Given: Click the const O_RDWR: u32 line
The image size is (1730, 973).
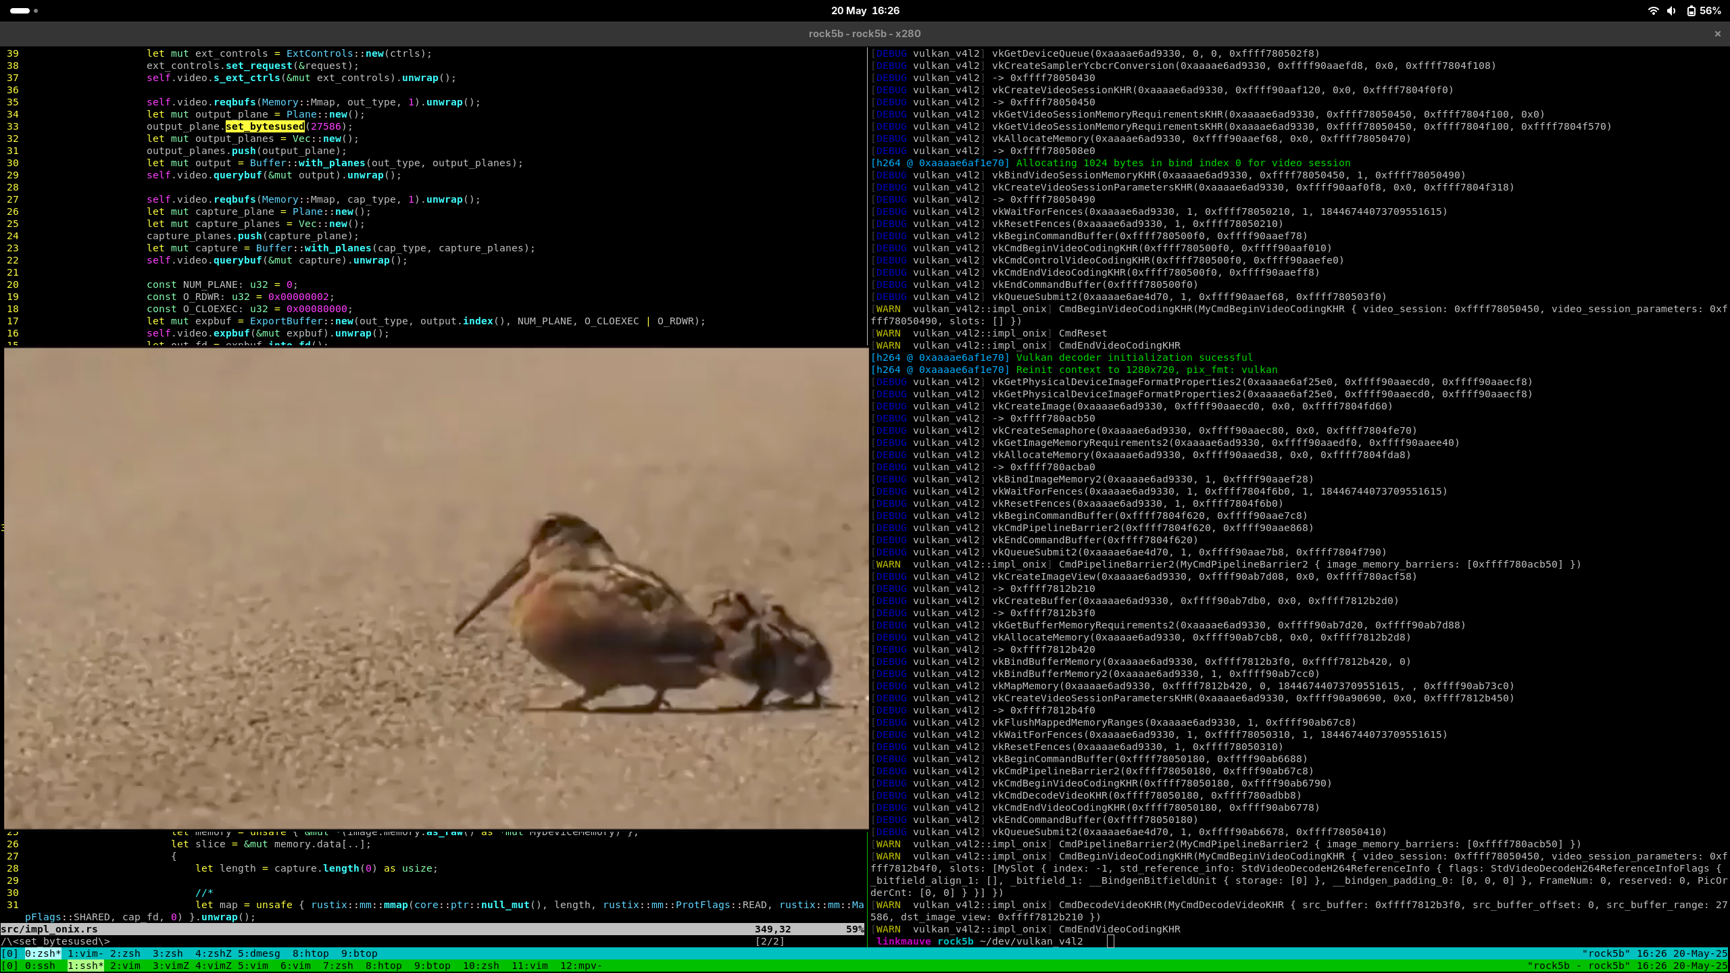Looking at the screenshot, I should [241, 297].
